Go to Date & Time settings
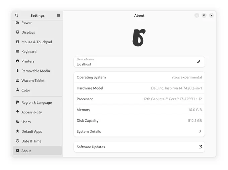This screenshot has width=228, height=170. (x=37, y=141)
